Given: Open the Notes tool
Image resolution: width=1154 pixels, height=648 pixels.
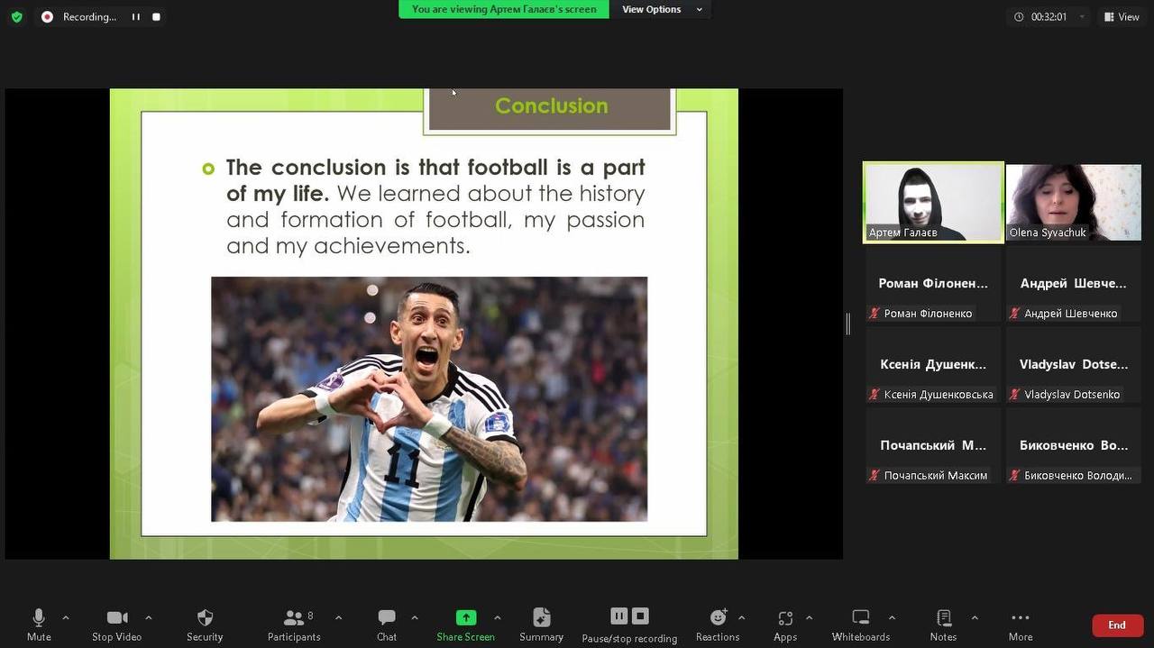Looking at the screenshot, I should click(x=943, y=625).
